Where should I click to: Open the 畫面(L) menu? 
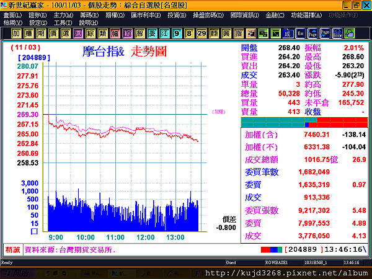pyautogui.click(x=12, y=15)
